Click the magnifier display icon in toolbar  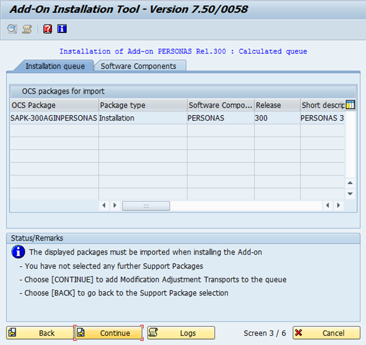pos(12,29)
